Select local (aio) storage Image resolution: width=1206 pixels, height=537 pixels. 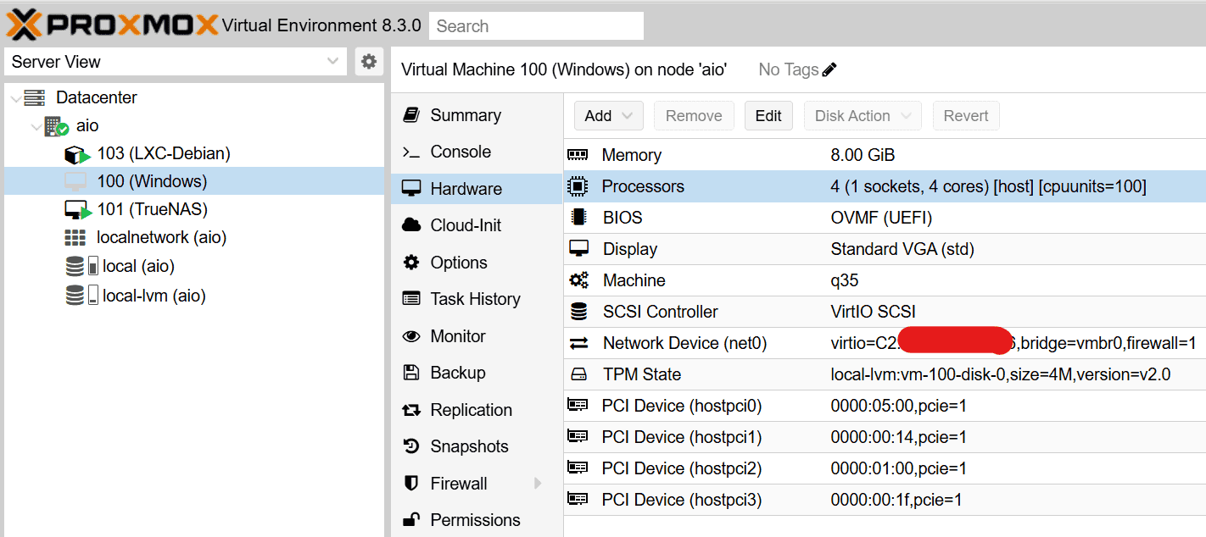point(138,266)
